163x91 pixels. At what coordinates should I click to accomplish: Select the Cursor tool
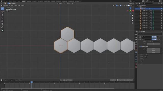pyautogui.click(x=2, y=12)
